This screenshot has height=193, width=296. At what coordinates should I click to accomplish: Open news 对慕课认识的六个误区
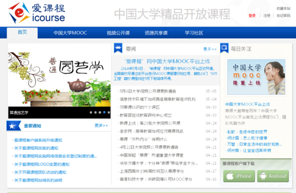140,107
